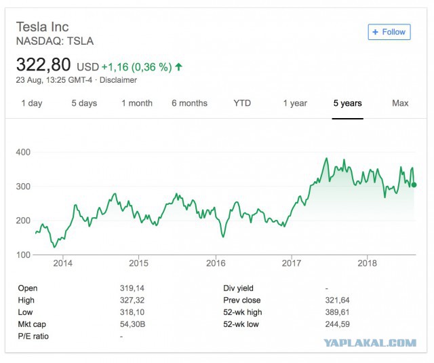Screen dimensions: 434x363
Task: Click the 322,80 price value
Action: coord(43,64)
